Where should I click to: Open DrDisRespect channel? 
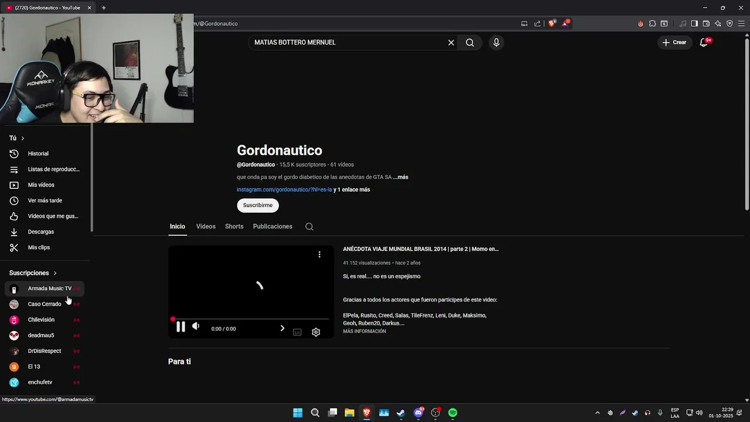click(x=45, y=351)
